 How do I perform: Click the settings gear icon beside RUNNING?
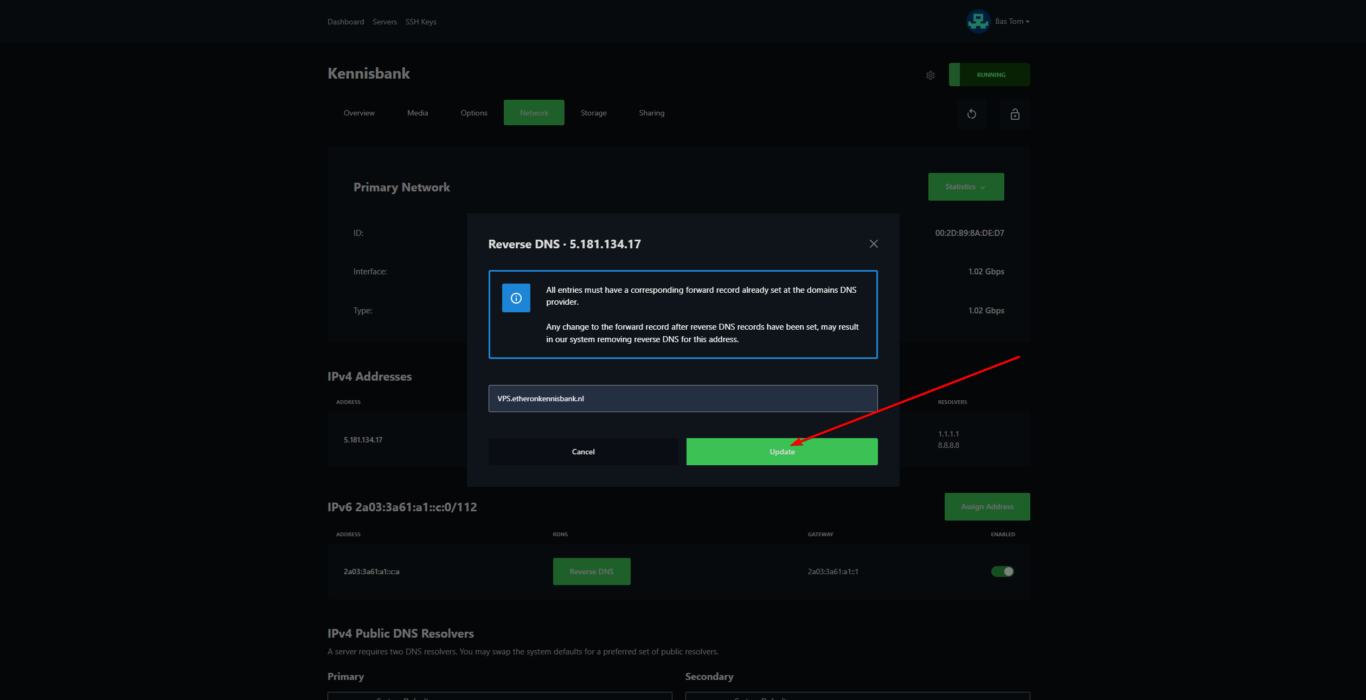click(931, 75)
